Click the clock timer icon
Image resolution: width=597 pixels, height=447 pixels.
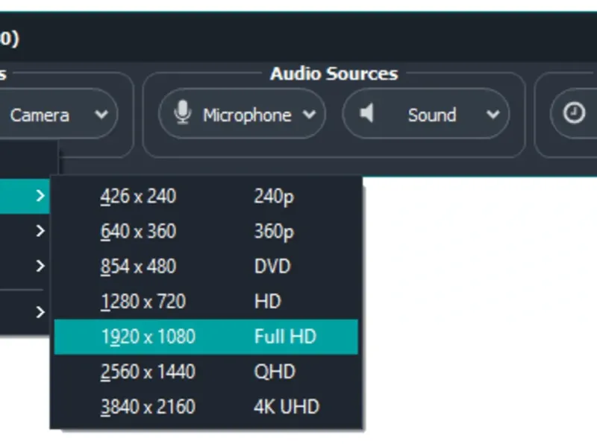[x=573, y=113]
